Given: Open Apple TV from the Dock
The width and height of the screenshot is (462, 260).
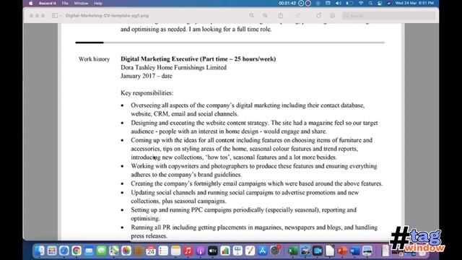Looking at the screenshot, I should [213, 251].
